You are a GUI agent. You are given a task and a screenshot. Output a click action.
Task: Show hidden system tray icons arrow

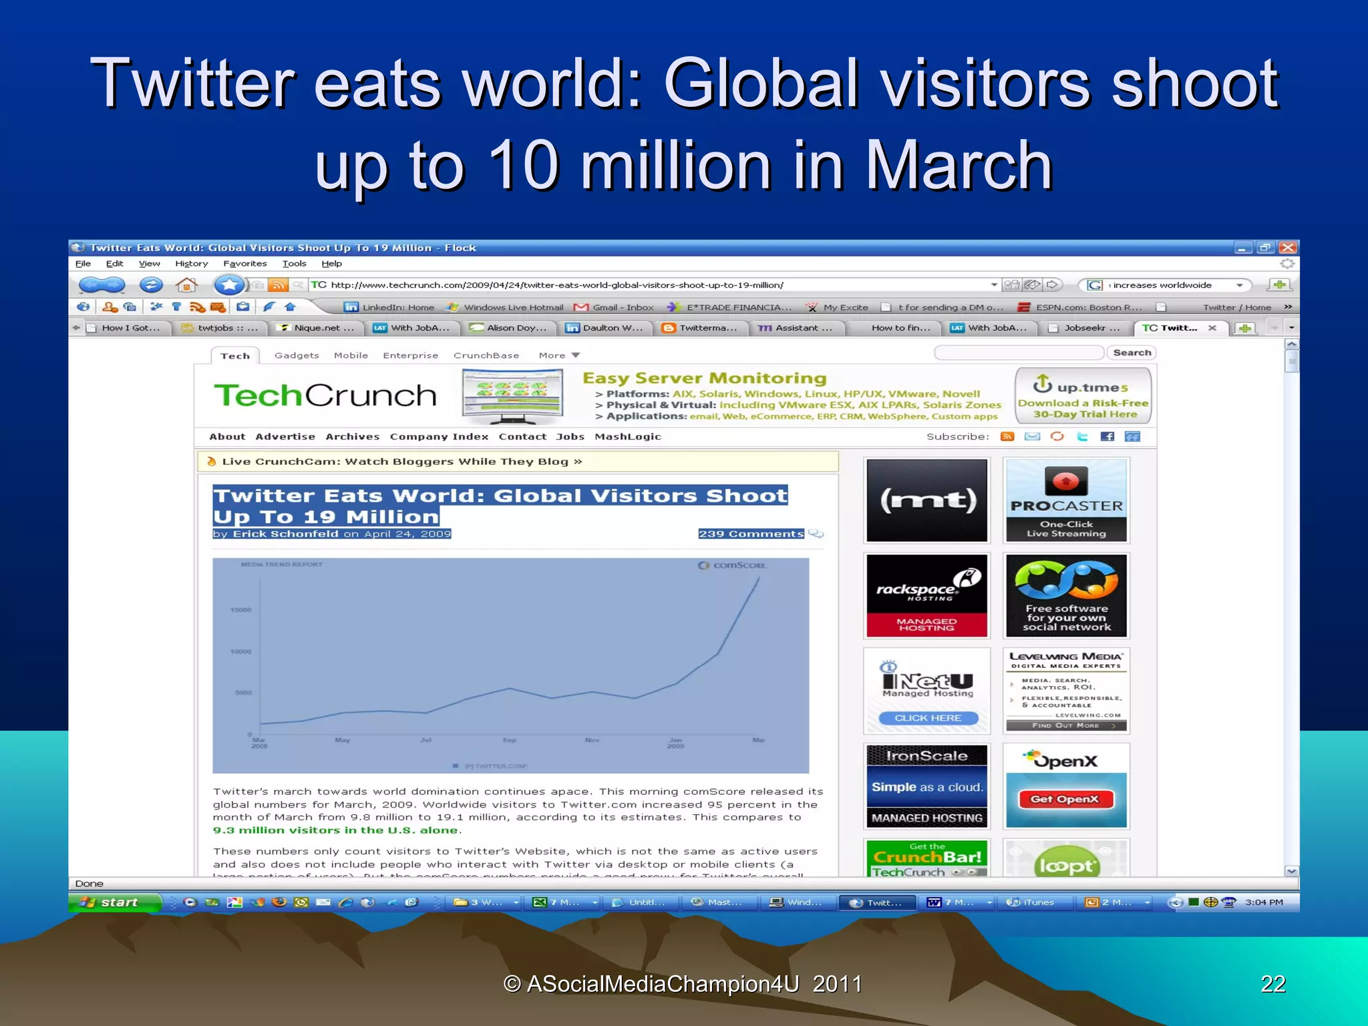point(1176,902)
